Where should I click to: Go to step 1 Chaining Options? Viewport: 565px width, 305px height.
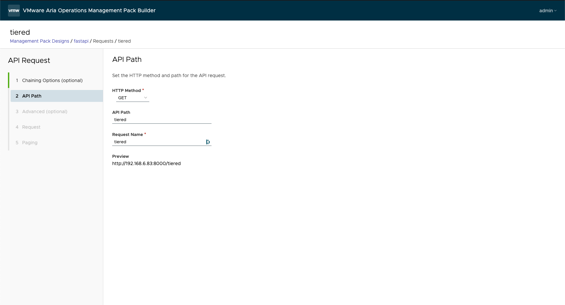52,80
